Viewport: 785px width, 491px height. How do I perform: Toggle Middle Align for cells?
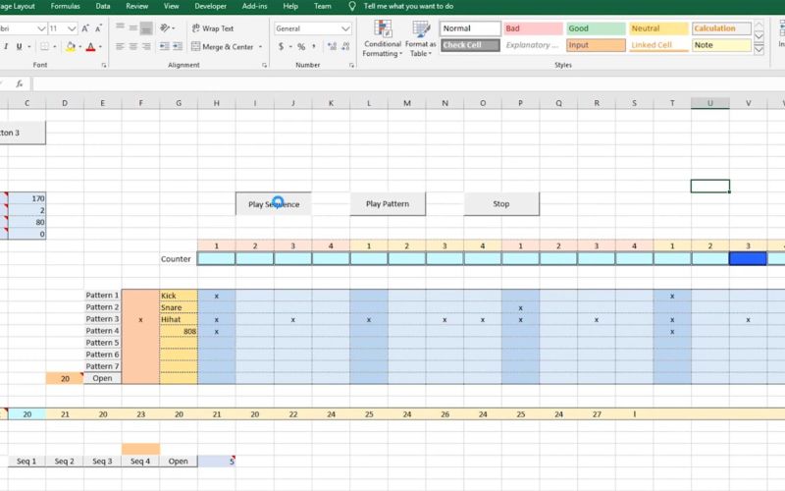coord(132,28)
